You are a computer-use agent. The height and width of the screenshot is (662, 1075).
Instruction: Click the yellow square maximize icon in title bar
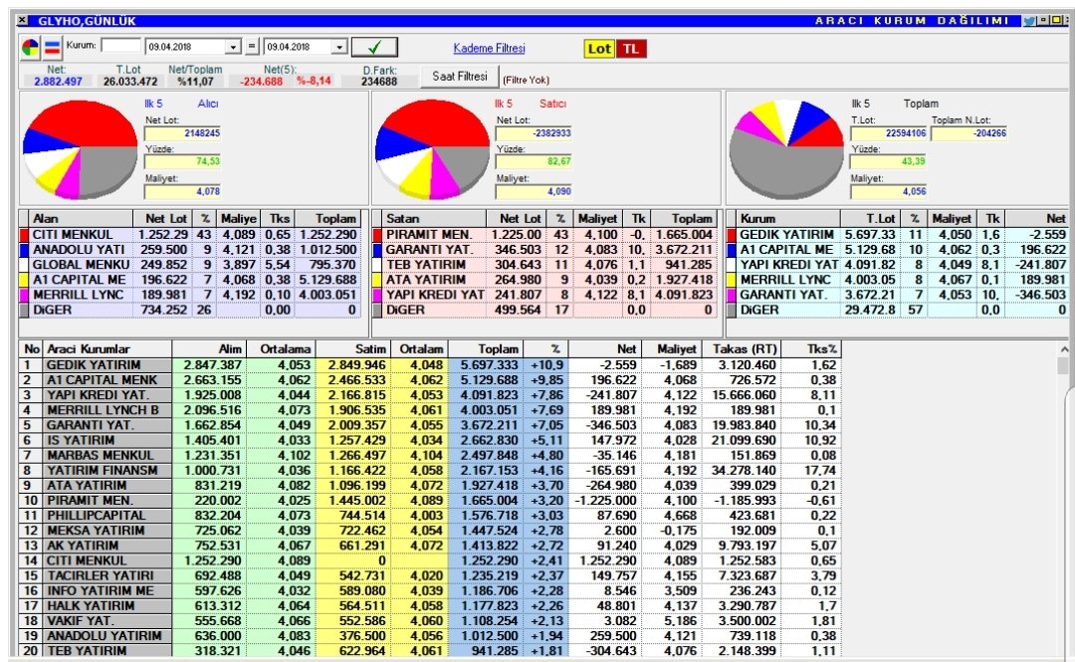tap(1056, 21)
